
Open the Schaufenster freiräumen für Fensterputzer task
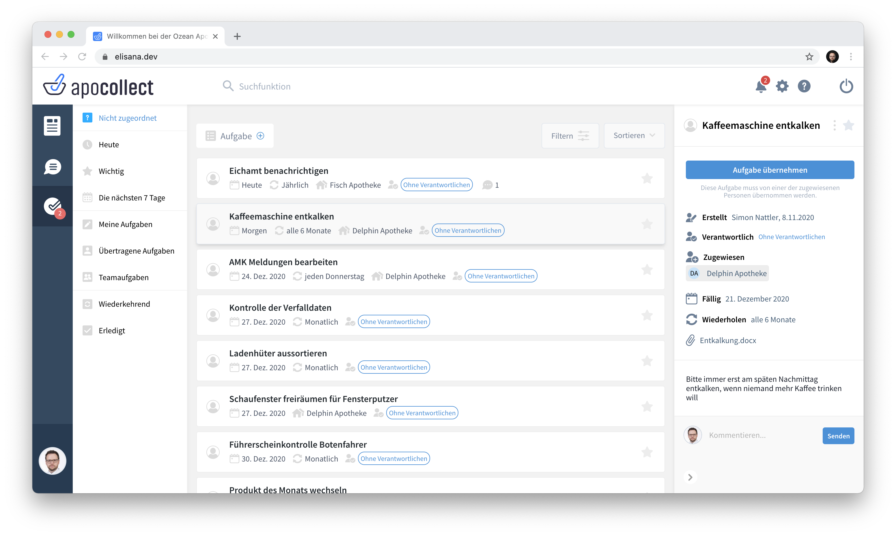430,406
